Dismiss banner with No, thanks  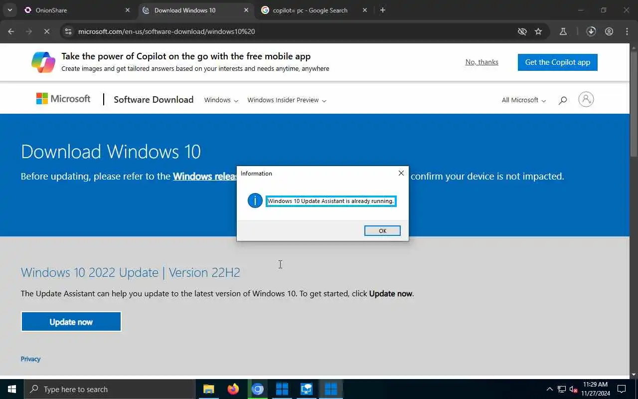tap(482, 62)
